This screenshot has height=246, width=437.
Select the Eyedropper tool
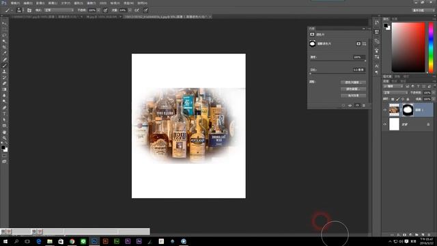click(x=4, y=53)
